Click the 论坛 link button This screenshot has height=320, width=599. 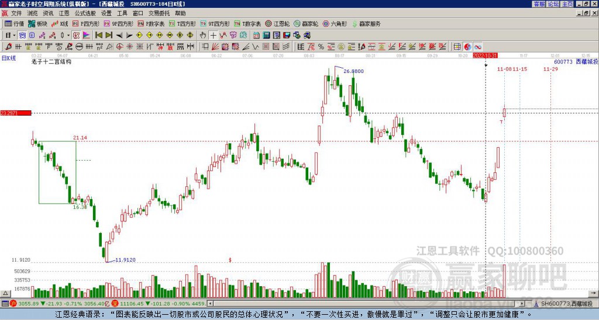coord(553,4)
